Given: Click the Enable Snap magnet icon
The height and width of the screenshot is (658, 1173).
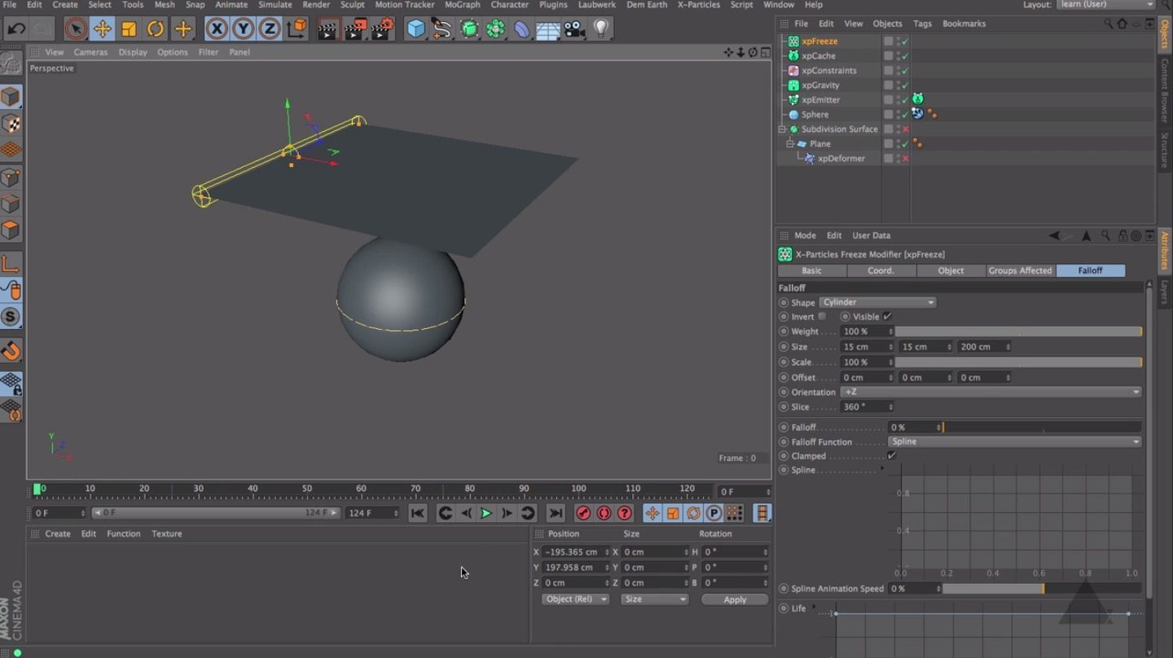Looking at the screenshot, I should [x=11, y=351].
